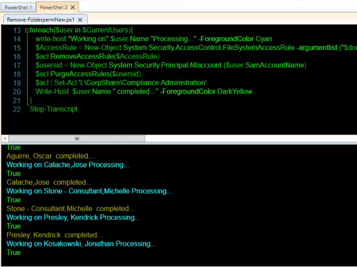
Task: Click line number 22 in the gutter
Action: (16, 109)
